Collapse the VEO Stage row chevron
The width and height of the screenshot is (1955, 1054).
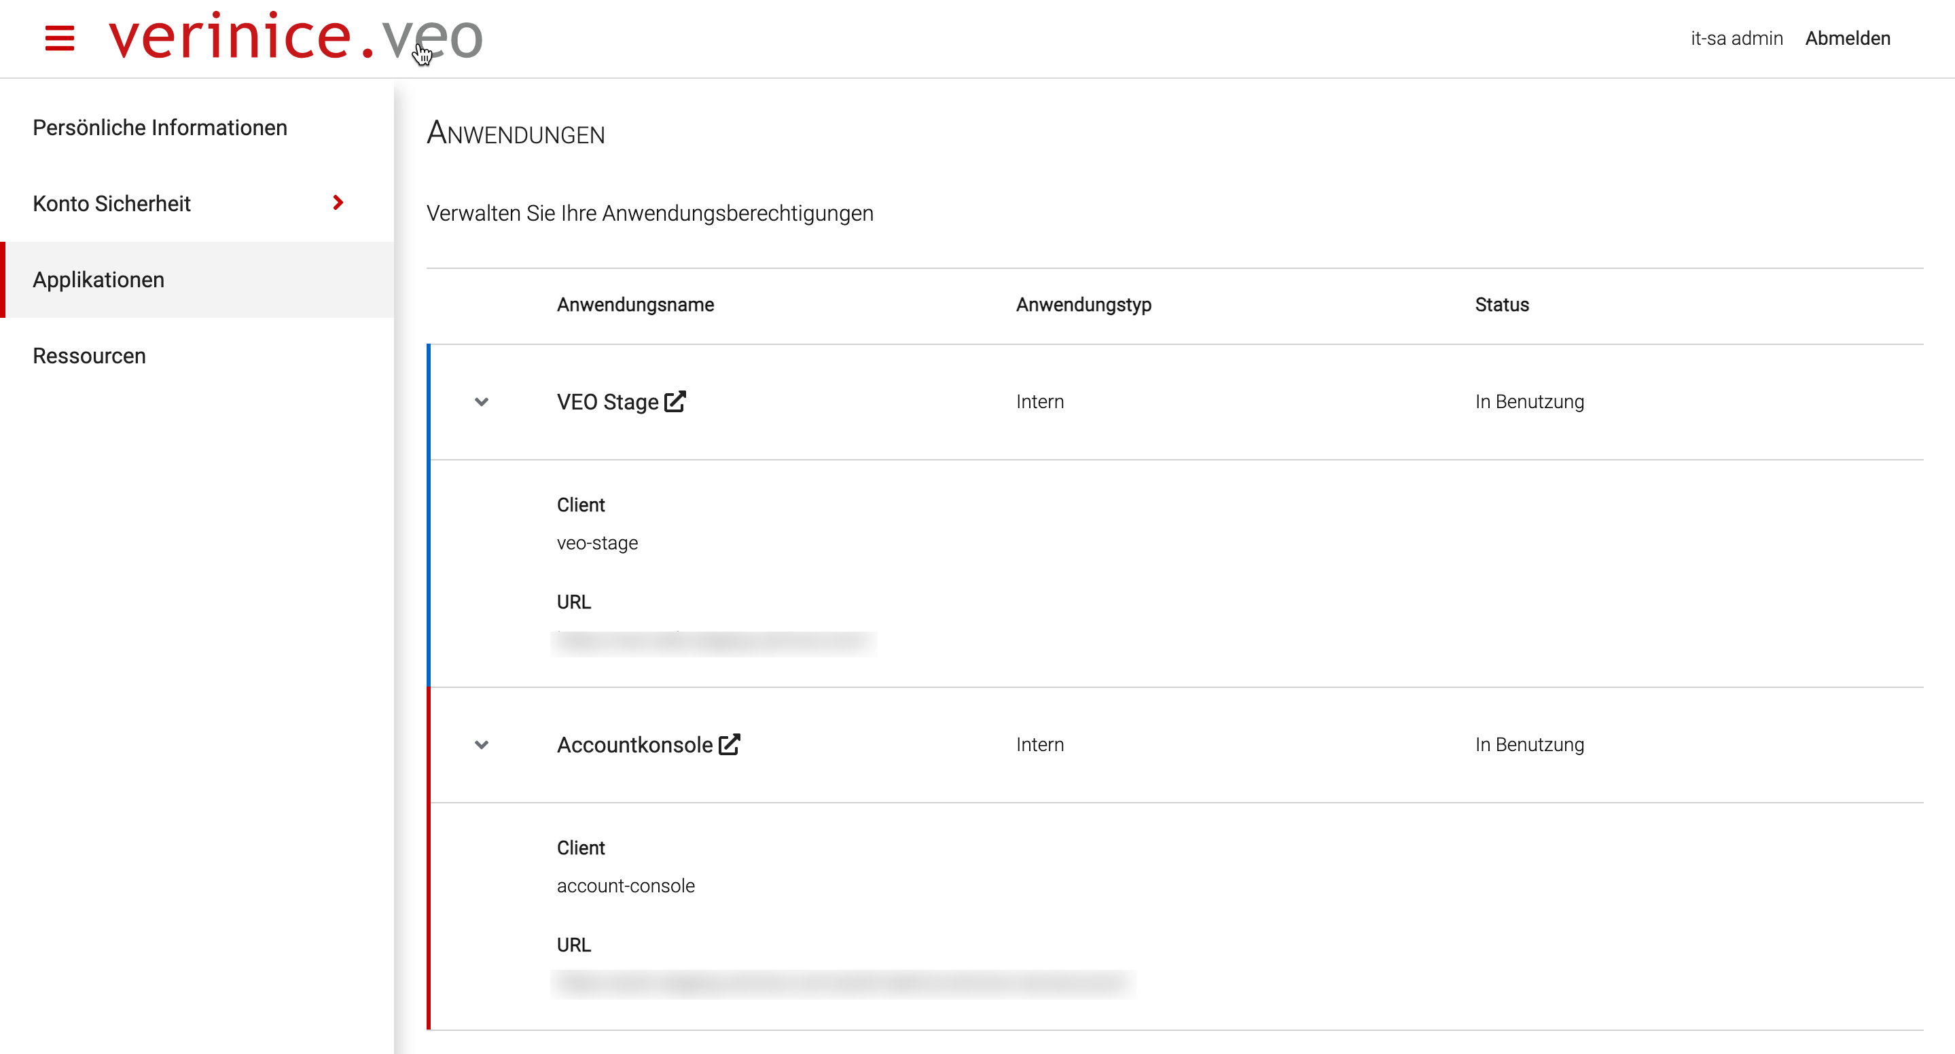(481, 401)
